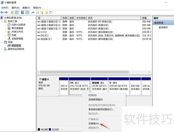Toggle the Show/Hide Console Tree toolbar icon
Screen dimensions: 174x132
(17, 12)
